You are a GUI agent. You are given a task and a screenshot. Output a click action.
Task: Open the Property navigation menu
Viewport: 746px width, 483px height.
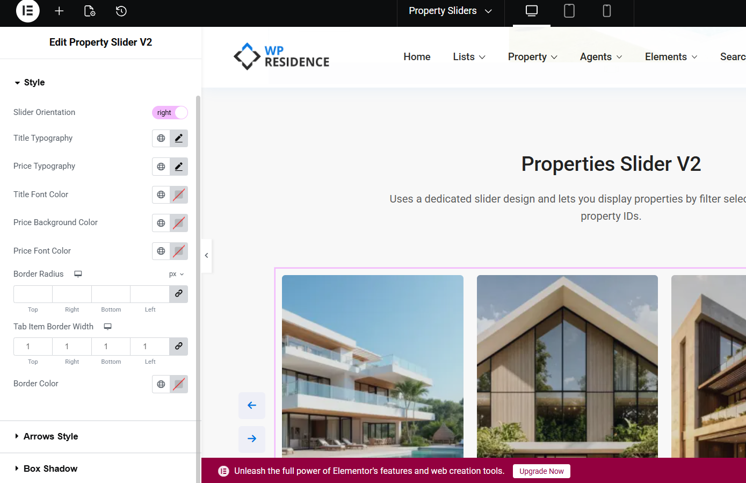pos(532,57)
